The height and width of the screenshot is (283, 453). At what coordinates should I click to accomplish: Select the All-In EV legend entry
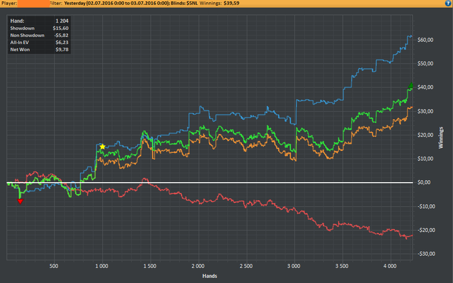click(x=39, y=43)
